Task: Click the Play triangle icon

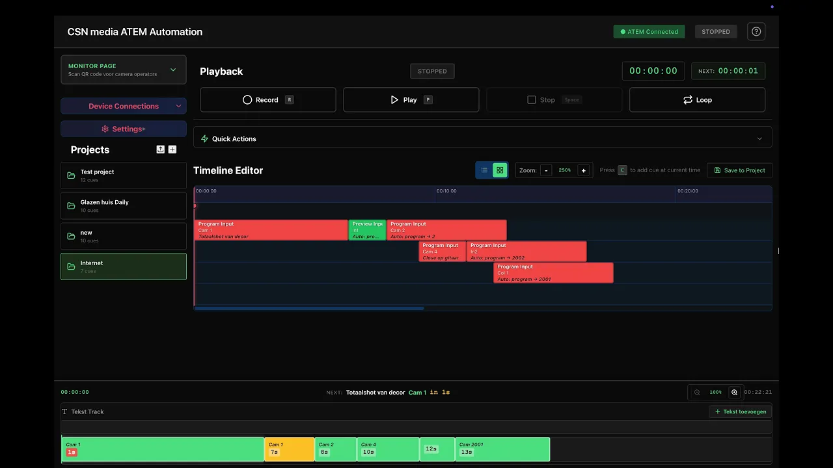Action: tap(394, 100)
